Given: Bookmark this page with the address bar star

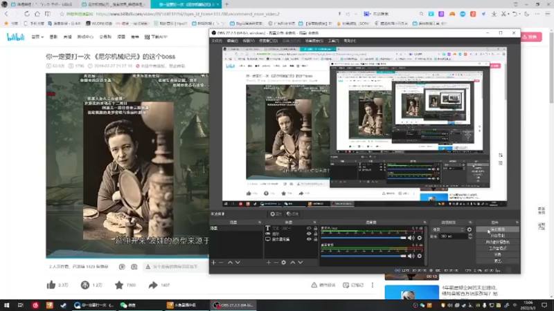Looking at the screenshot, I should [62, 14].
